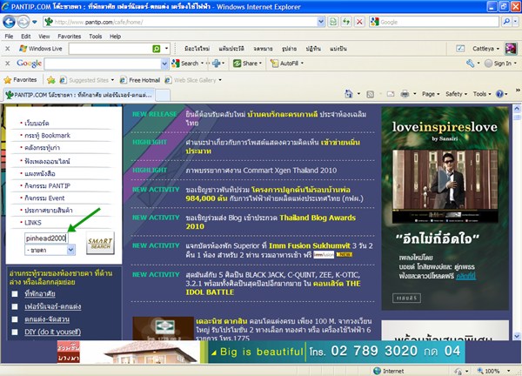This screenshot has width=522, height=376.
Task: Click the กิจกรรม PANTIP sidebar link
Action: 47,186
